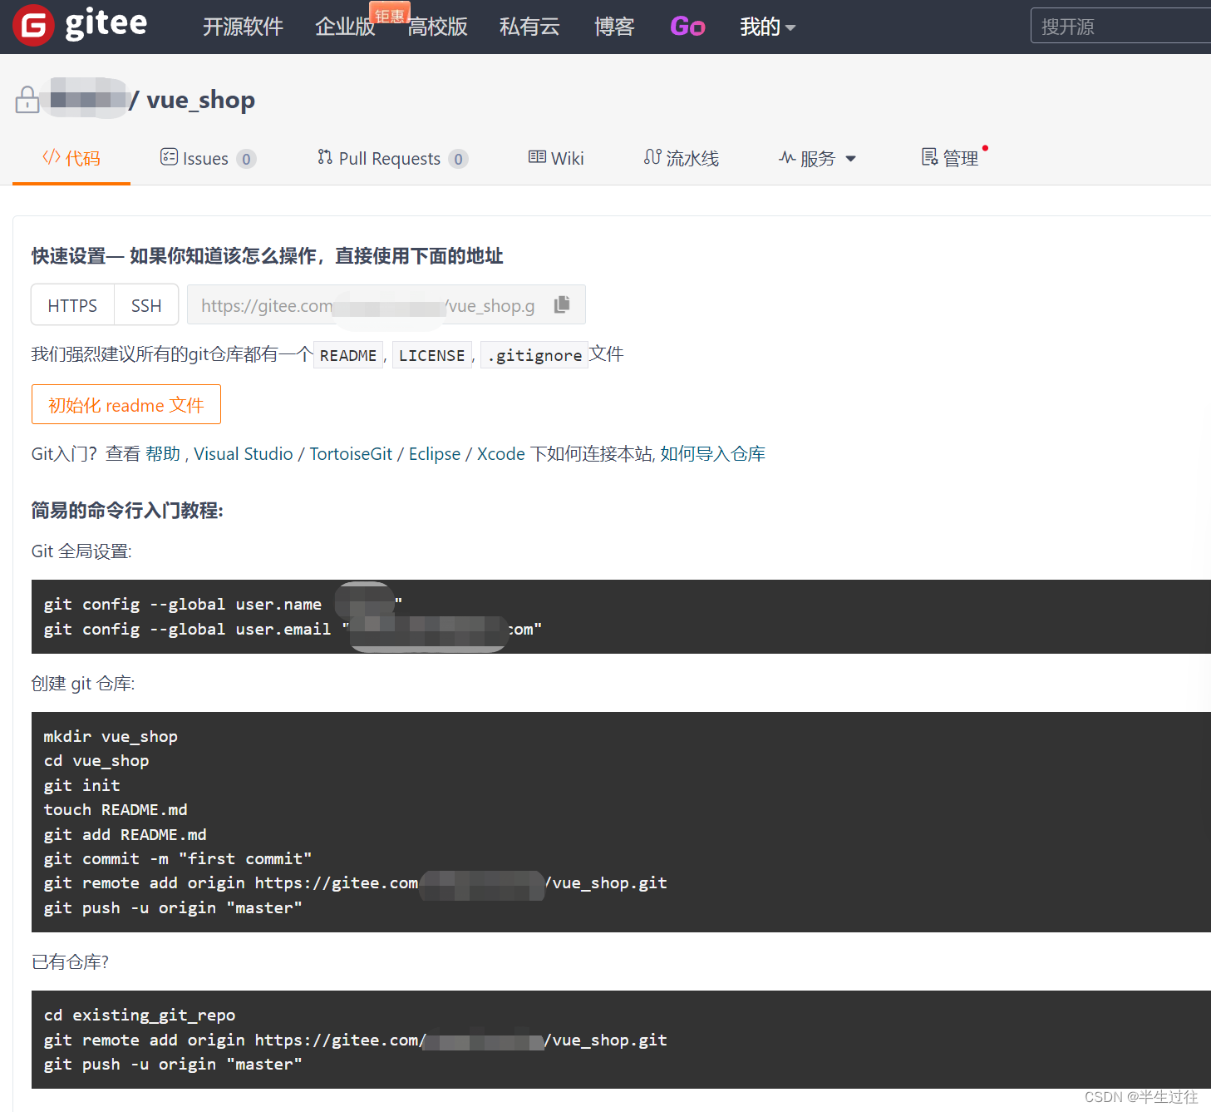This screenshot has height=1112, width=1211.
Task: Click the 服务 pulse icon
Action: pyautogui.click(x=787, y=157)
